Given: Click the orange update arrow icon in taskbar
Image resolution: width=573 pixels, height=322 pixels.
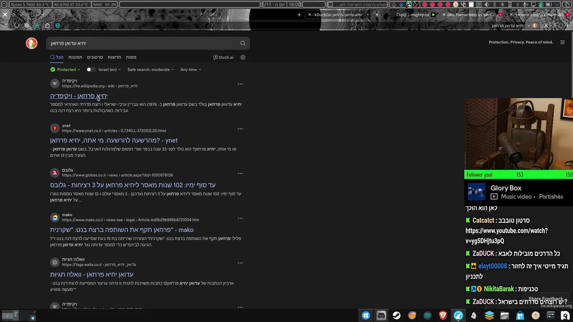Looking at the screenshot, I should (535, 316).
